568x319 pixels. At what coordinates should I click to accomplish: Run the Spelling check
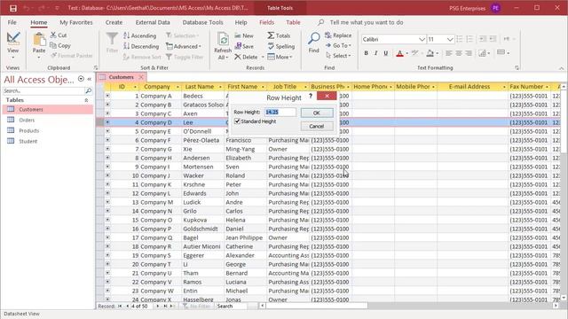pyautogui.click(x=281, y=46)
